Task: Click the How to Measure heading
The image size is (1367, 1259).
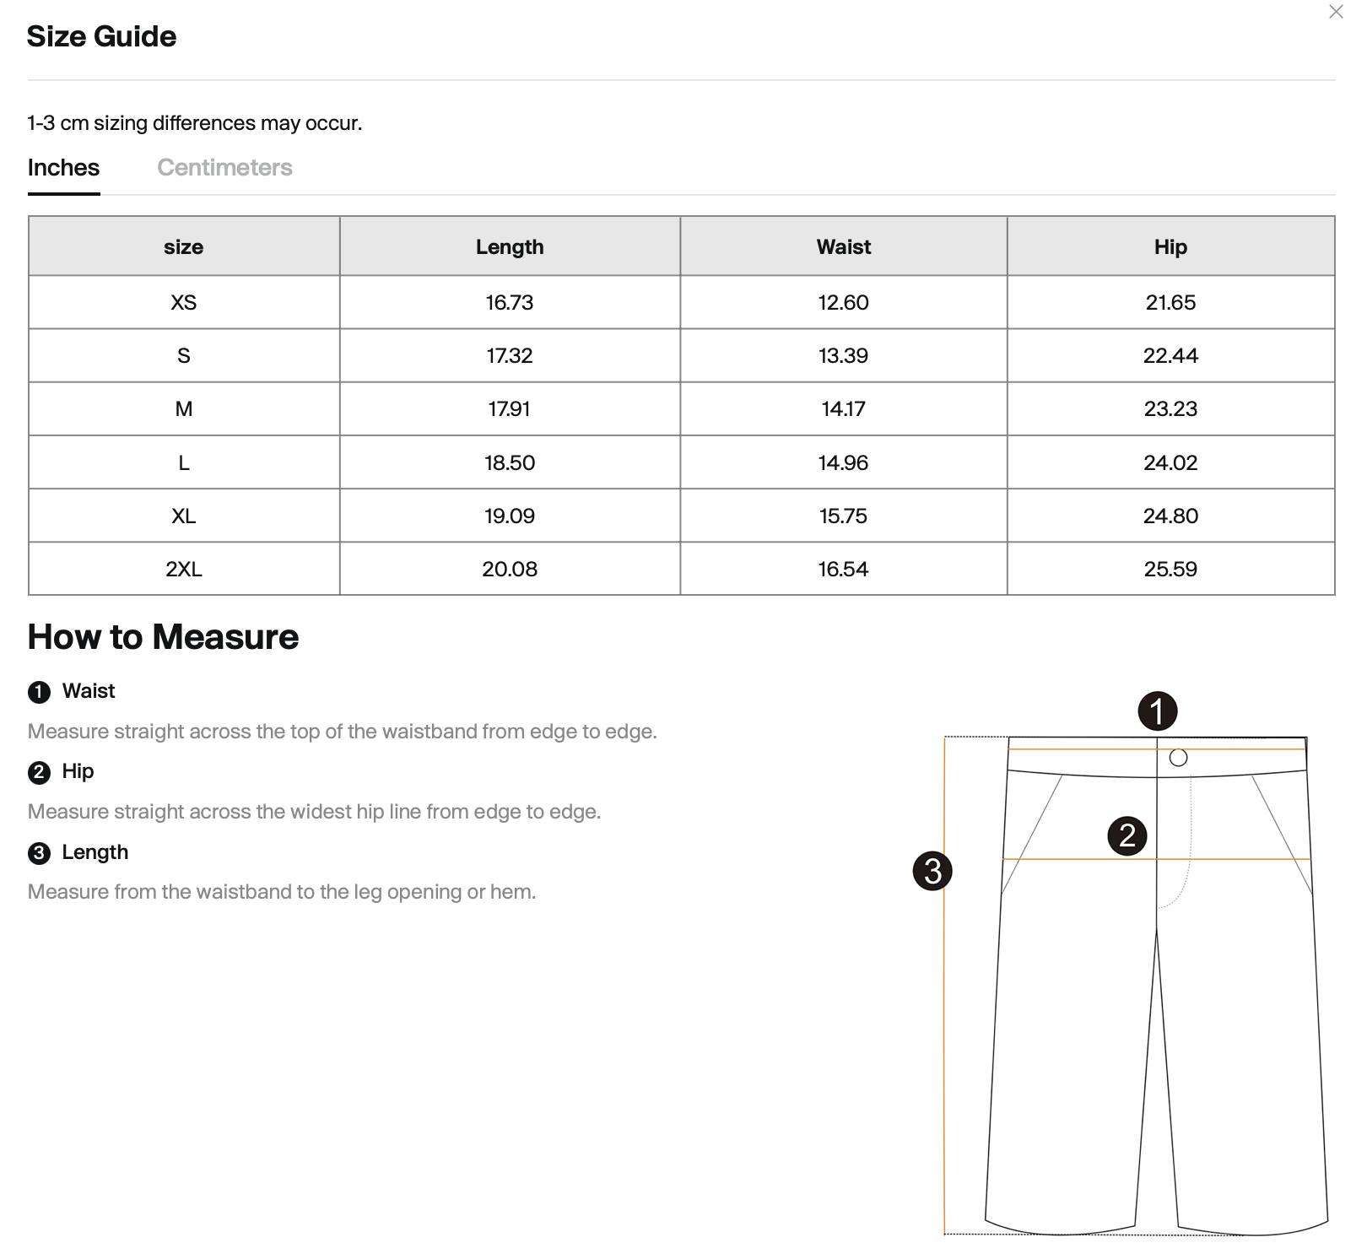Action: pyautogui.click(x=163, y=637)
